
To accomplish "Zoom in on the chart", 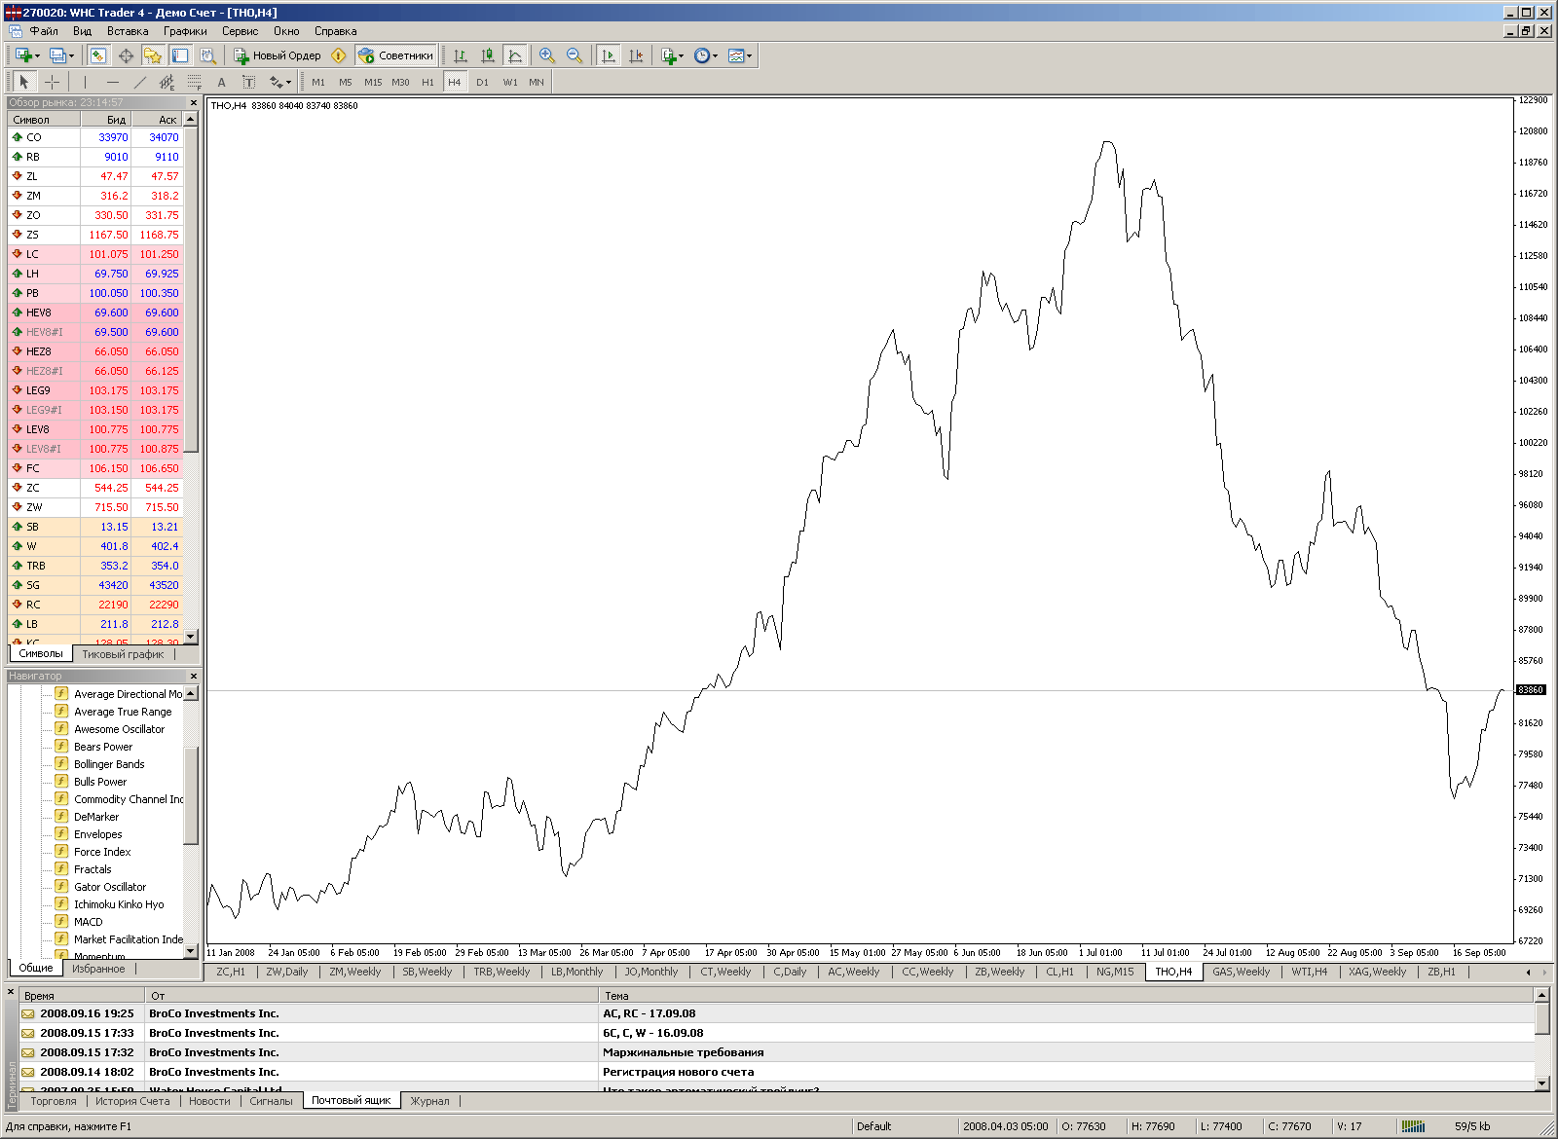I will pyautogui.click(x=547, y=55).
